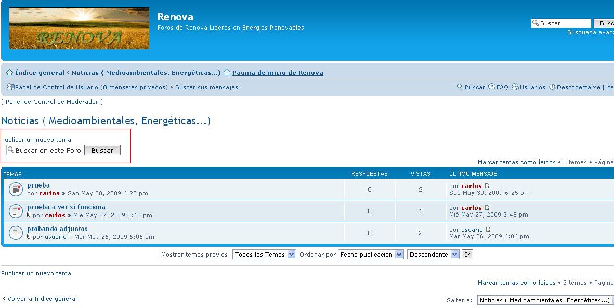Click the FAQ question mark icon
Image resolution: width=614 pixels, height=308 pixels.
coord(492,87)
